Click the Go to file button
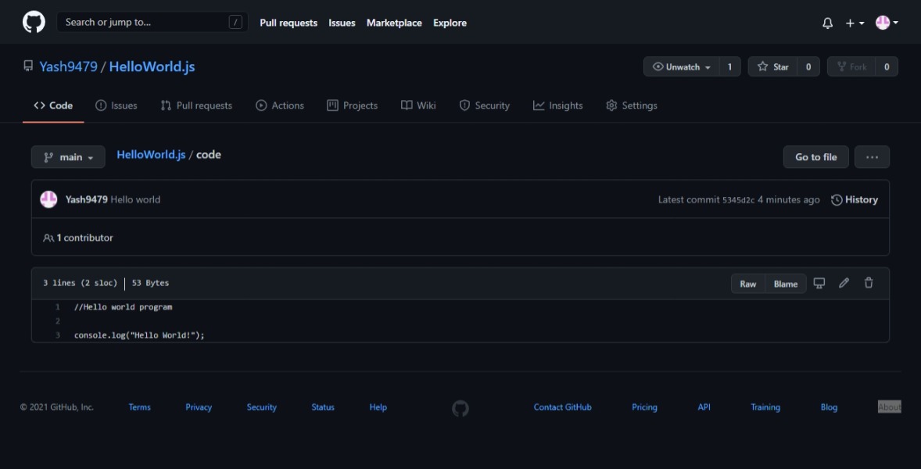This screenshot has width=921, height=469. tap(816, 157)
